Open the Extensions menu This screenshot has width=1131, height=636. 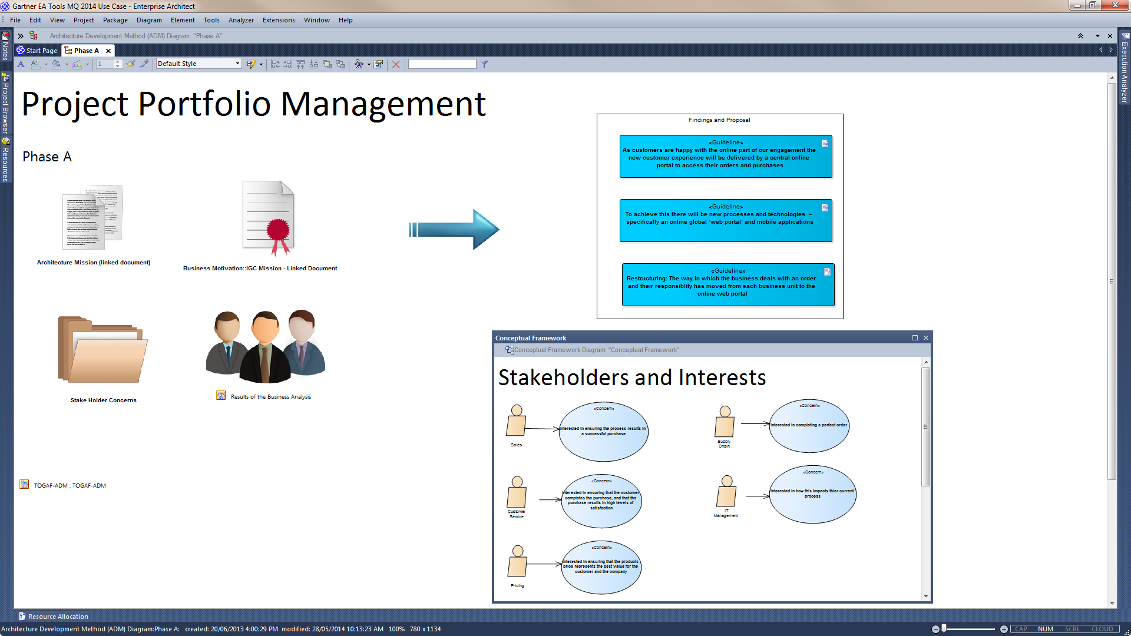278,19
